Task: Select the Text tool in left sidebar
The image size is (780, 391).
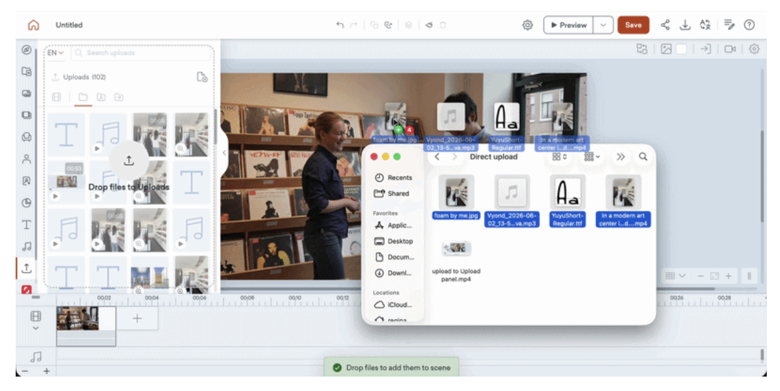Action: 26,225
